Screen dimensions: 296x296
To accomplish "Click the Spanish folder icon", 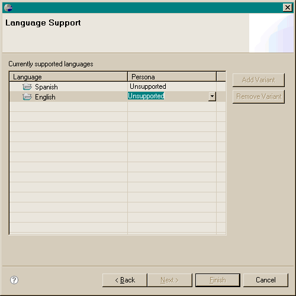I will (x=27, y=86).
